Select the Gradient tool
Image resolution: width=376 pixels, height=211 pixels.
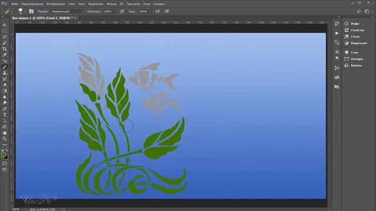pyautogui.click(x=5, y=91)
